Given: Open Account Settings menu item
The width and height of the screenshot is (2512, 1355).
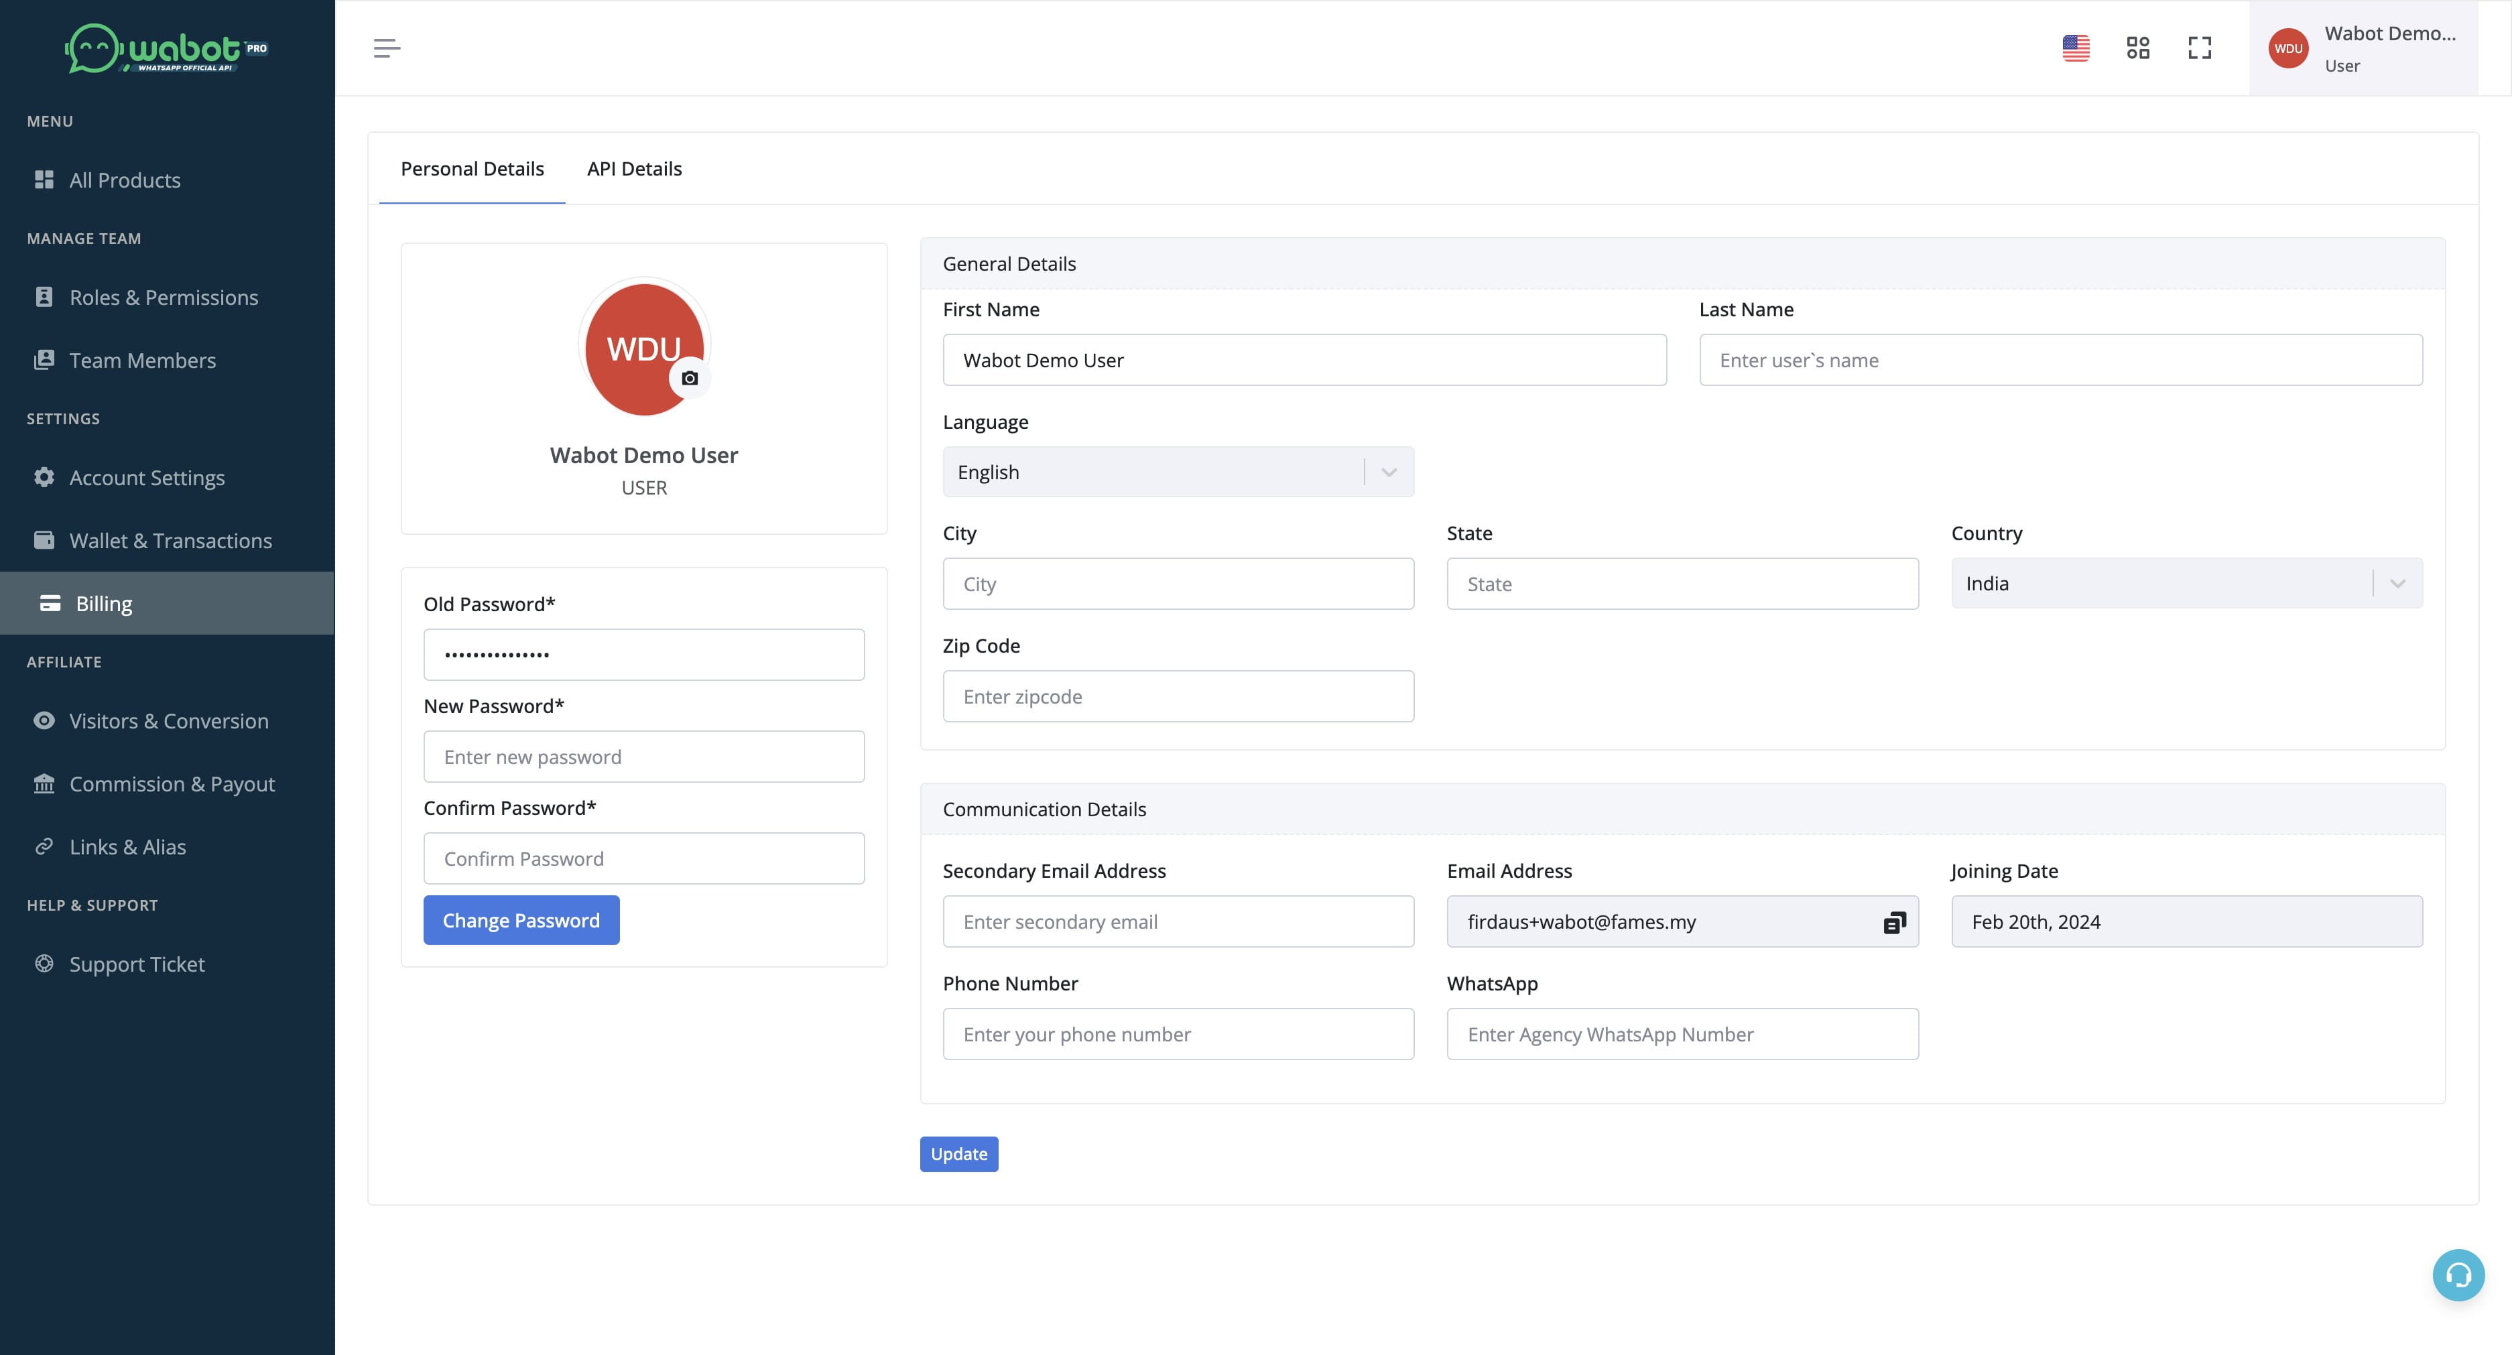Looking at the screenshot, I should [x=167, y=478].
